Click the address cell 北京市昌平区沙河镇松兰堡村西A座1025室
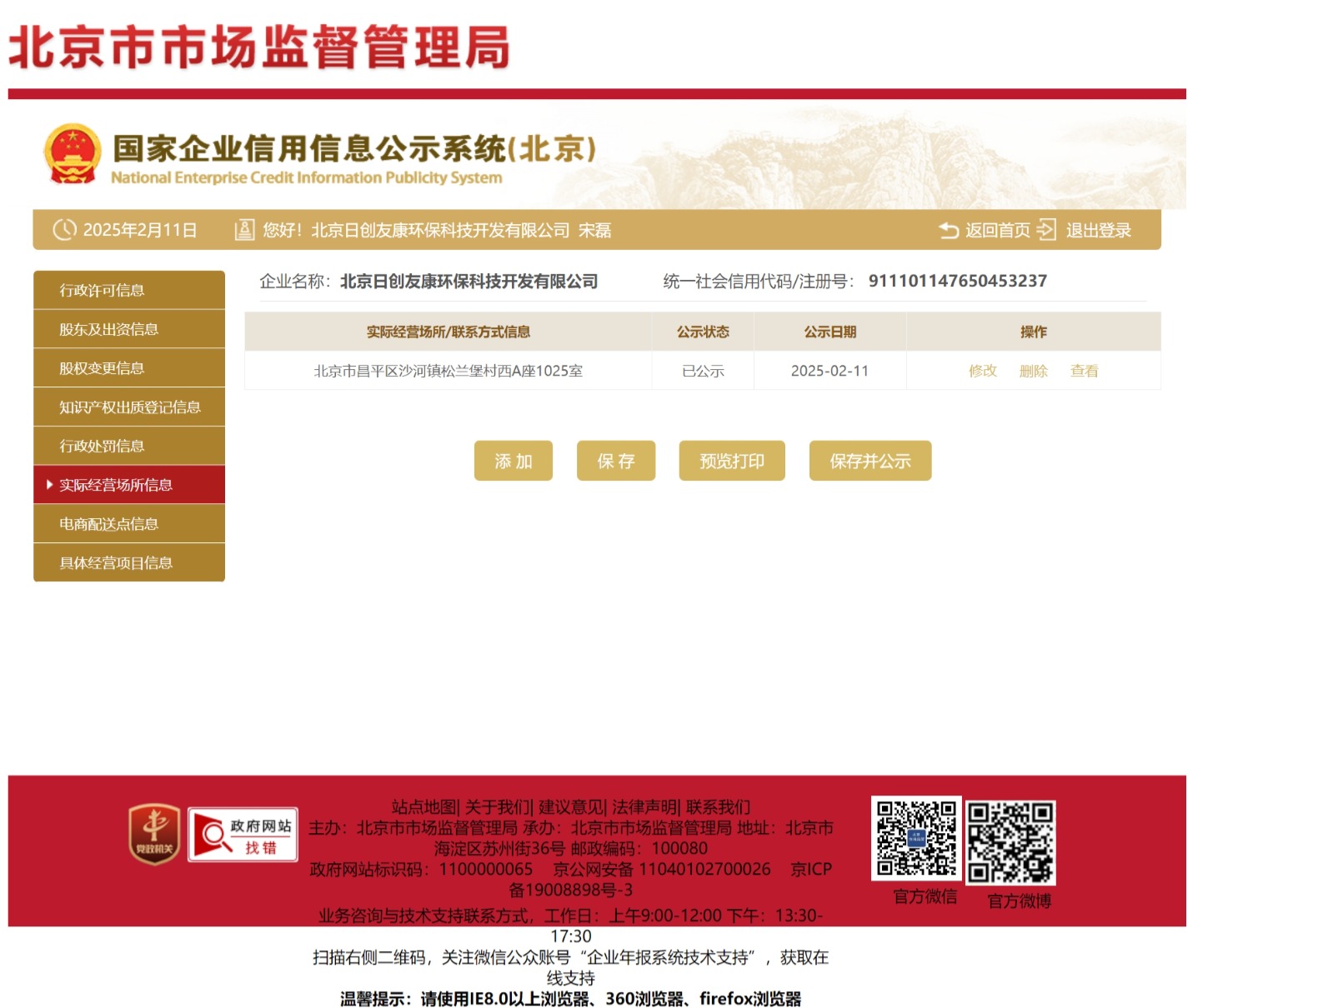Viewport: 1318px width, 1008px height. (x=449, y=371)
